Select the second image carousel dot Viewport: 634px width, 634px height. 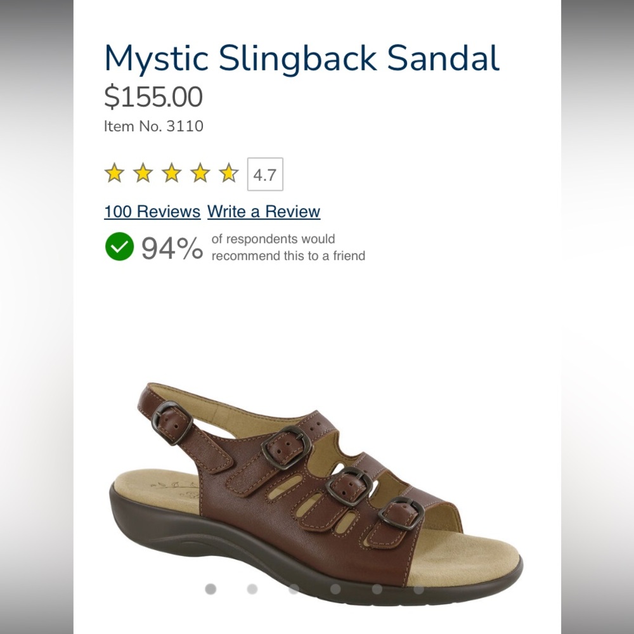coord(251,589)
